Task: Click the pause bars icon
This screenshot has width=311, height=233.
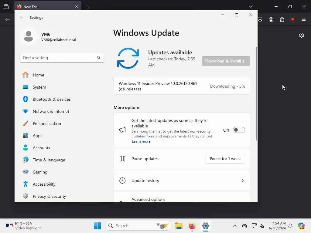Action: coord(122,159)
